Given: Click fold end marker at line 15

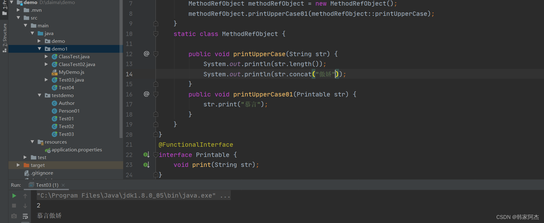Looking at the screenshot, I should (x=156, y=84).
